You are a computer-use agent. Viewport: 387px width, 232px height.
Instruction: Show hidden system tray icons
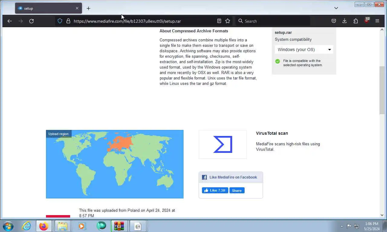342,226
